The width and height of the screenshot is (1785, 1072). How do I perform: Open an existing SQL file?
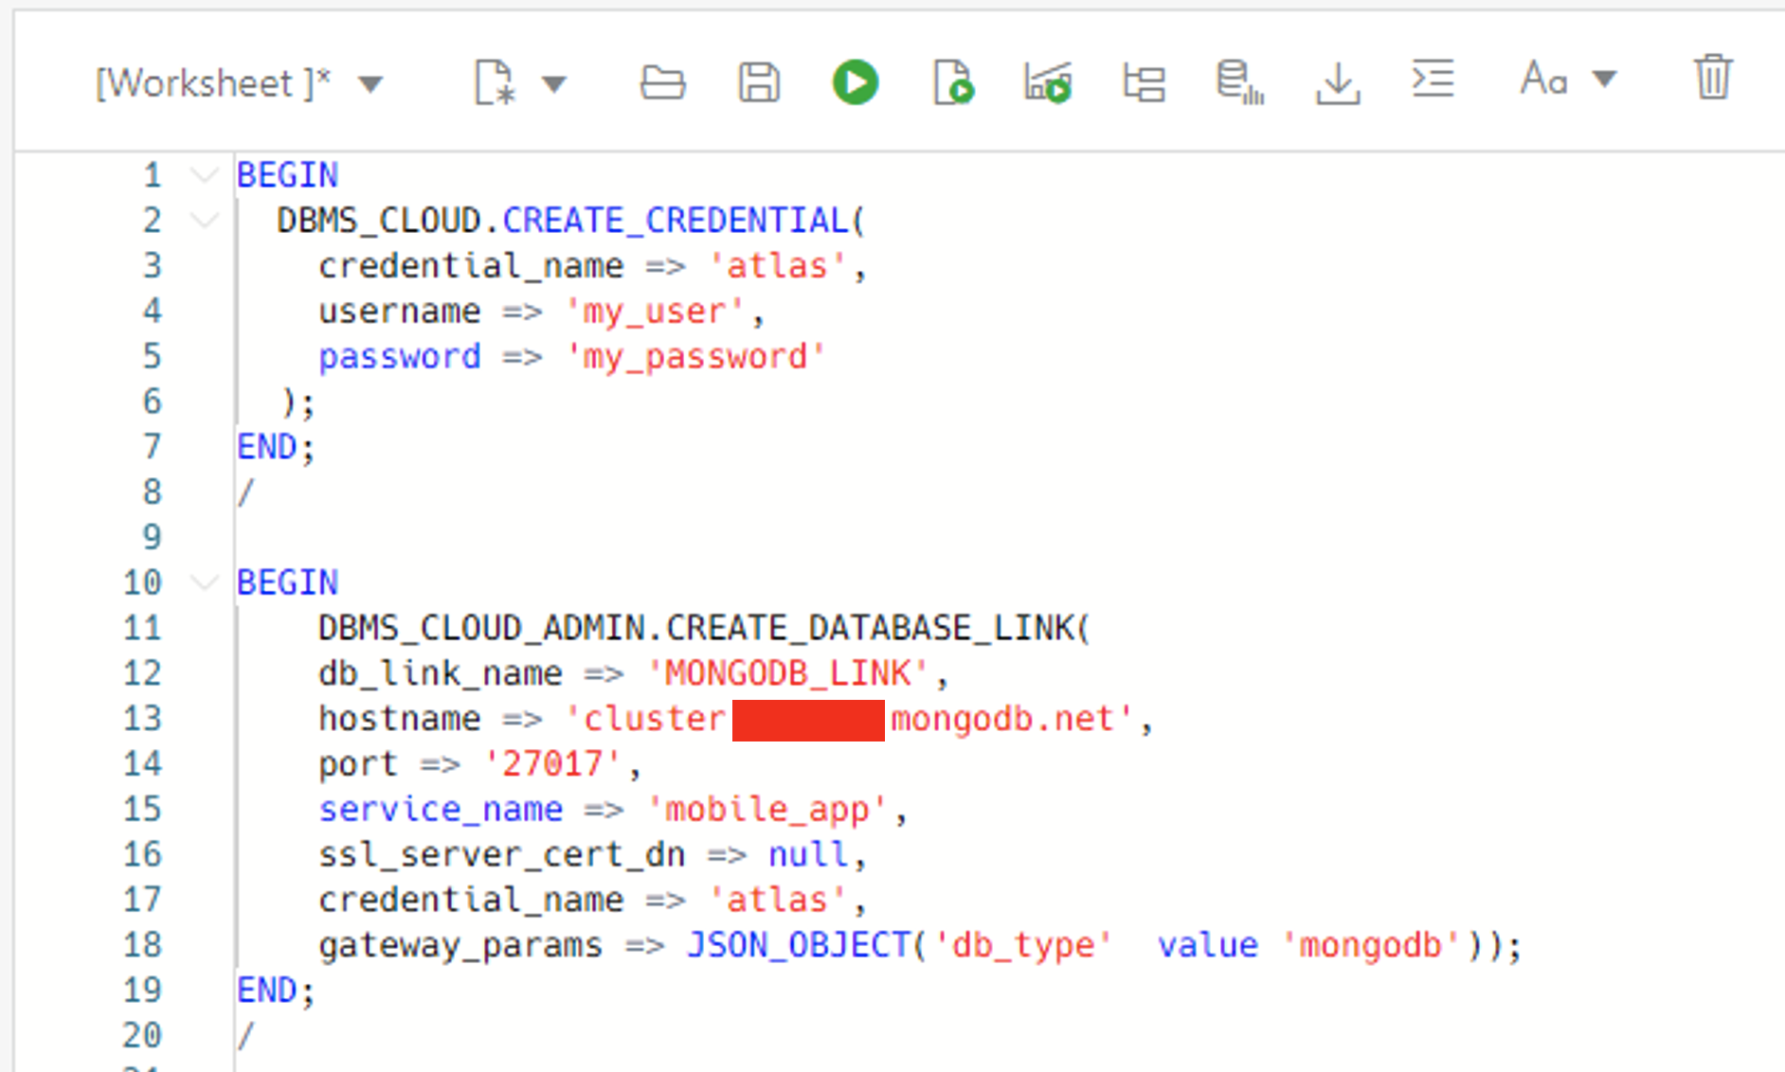663,82
